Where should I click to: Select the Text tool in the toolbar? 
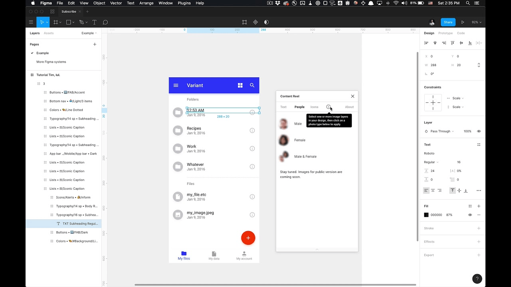94,22
